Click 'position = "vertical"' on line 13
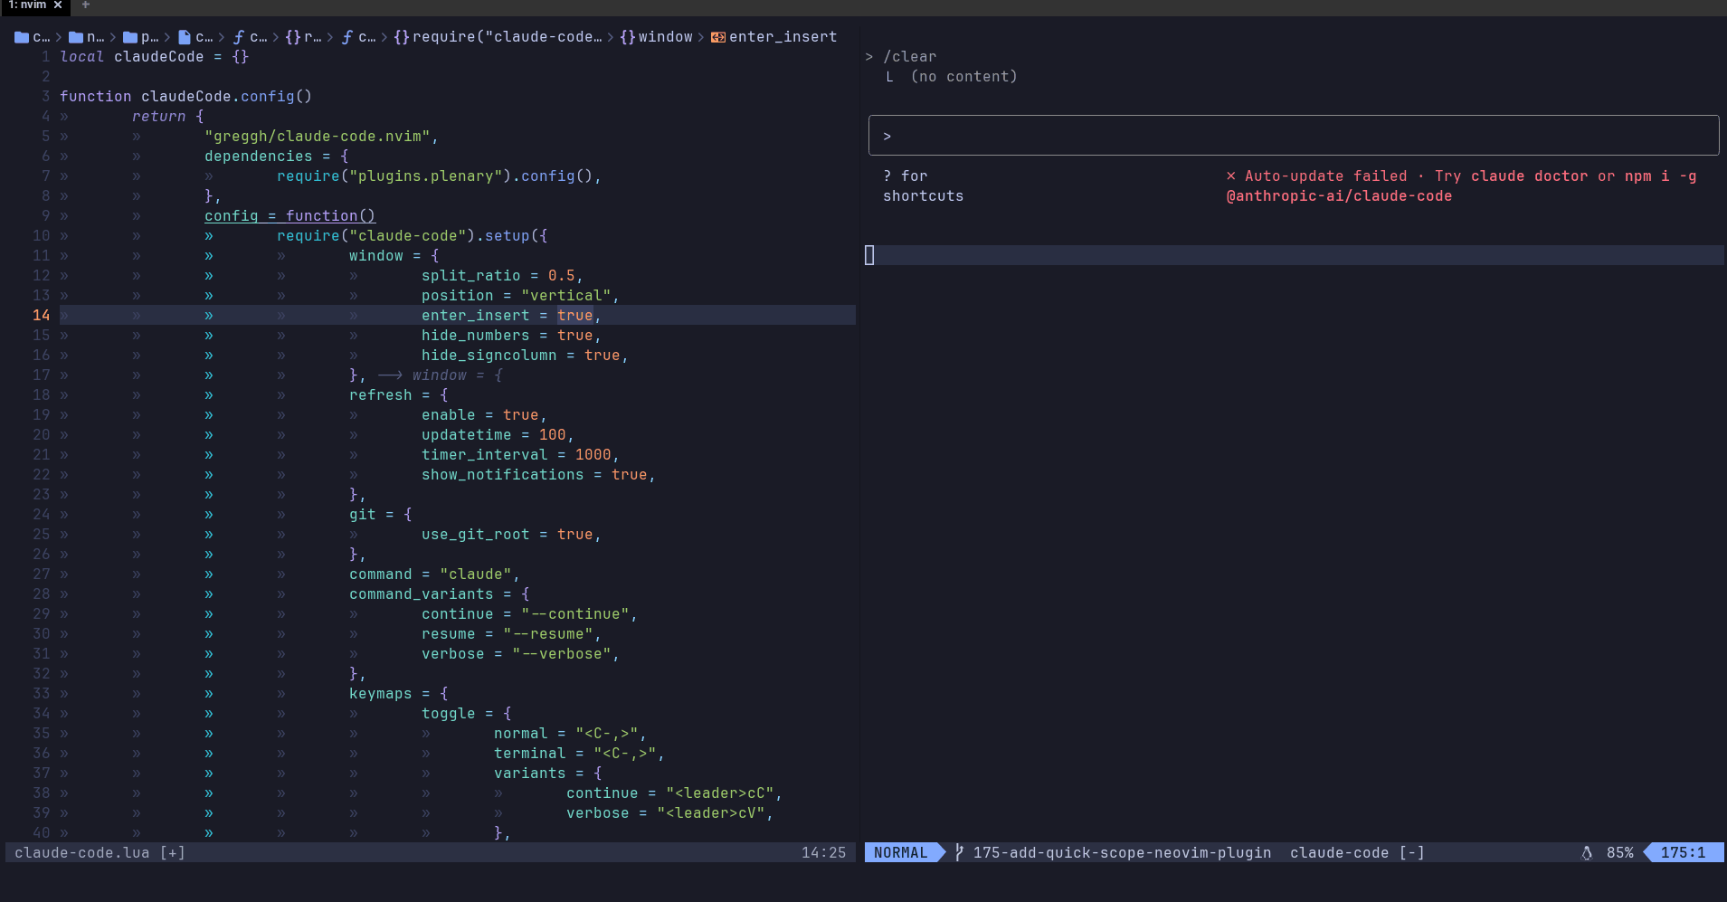Screen dimensions: 1727x902 [517, 296]
